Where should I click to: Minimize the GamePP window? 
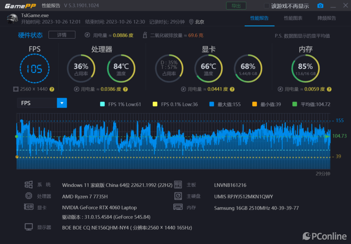coord(333,6)
